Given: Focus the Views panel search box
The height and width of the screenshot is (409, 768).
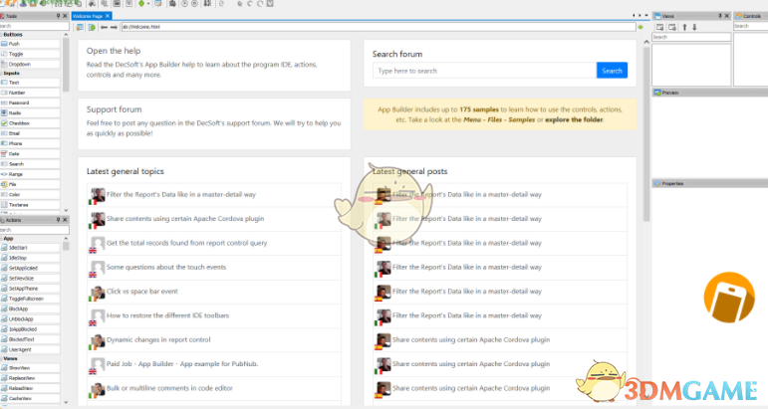Looking at the screenshot, I should (691, 37).
